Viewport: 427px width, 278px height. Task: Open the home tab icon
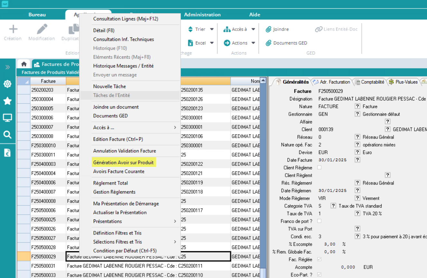click(x=24, y=64)
